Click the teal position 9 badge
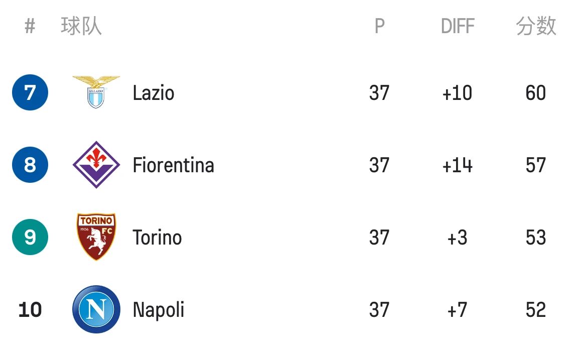 click(30, 237)
